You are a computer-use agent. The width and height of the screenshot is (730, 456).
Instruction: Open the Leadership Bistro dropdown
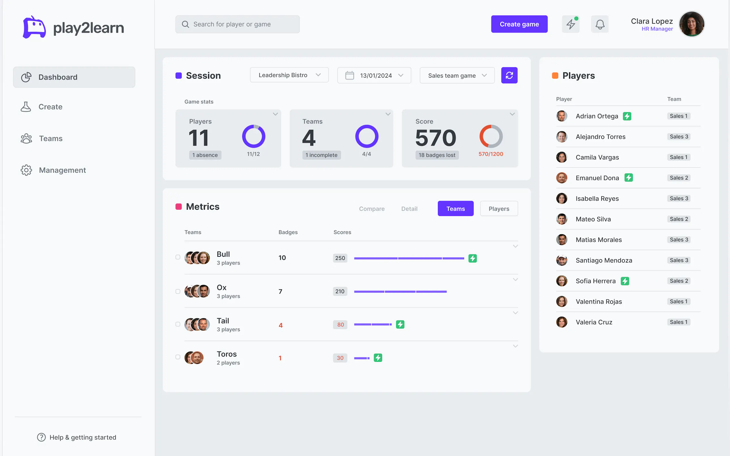pyautogui.click(x=289, y=75)
